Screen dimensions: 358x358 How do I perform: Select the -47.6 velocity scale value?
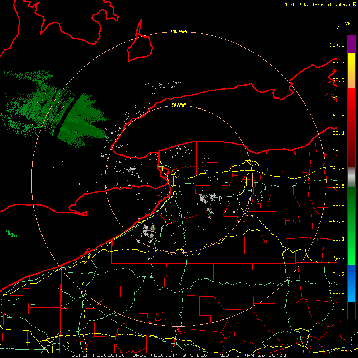point(337,222)
